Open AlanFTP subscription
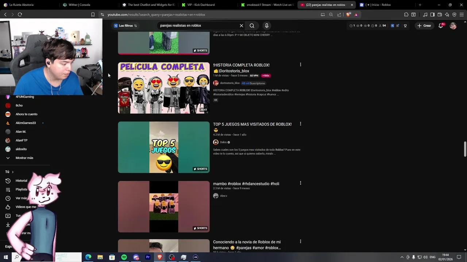The image size is (467, 262). coord(22,140)
